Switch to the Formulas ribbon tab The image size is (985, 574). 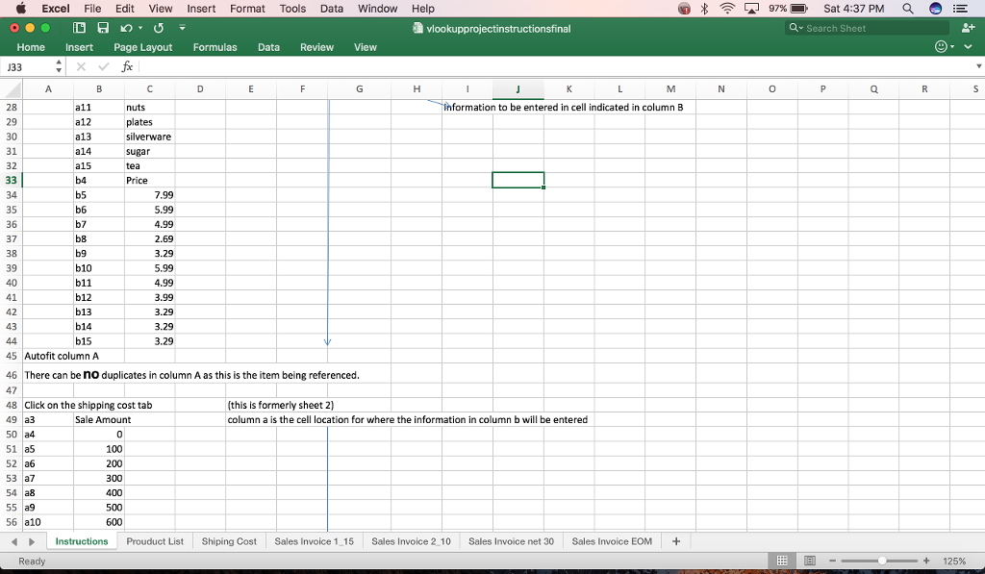[x=215, y=47]
